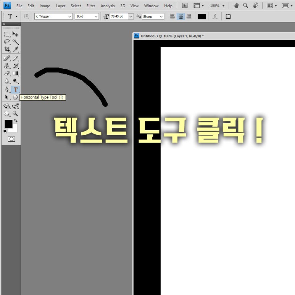Open the Layer menu
Image resolution: width=295 pixels, height=295 pixels.
pos(61,6)
